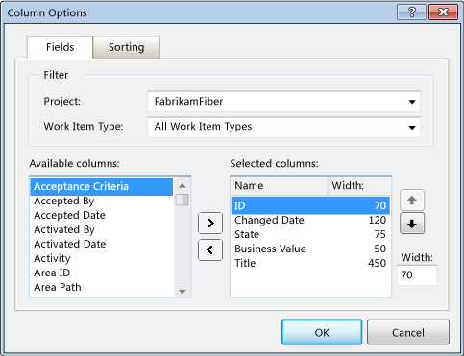
Task: Open the help question mark button
Action: point(411,12)
